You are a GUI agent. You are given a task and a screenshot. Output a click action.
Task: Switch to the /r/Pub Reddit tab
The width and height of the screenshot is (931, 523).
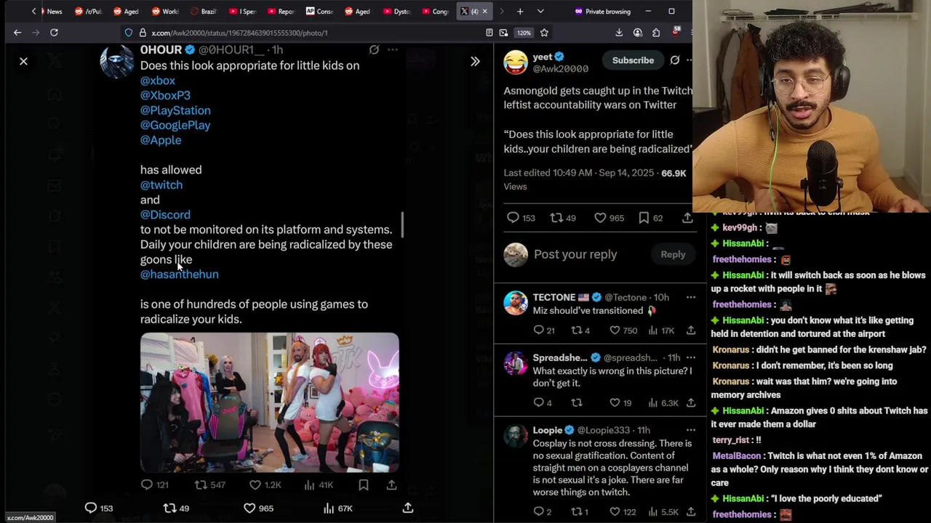[89, 12]
